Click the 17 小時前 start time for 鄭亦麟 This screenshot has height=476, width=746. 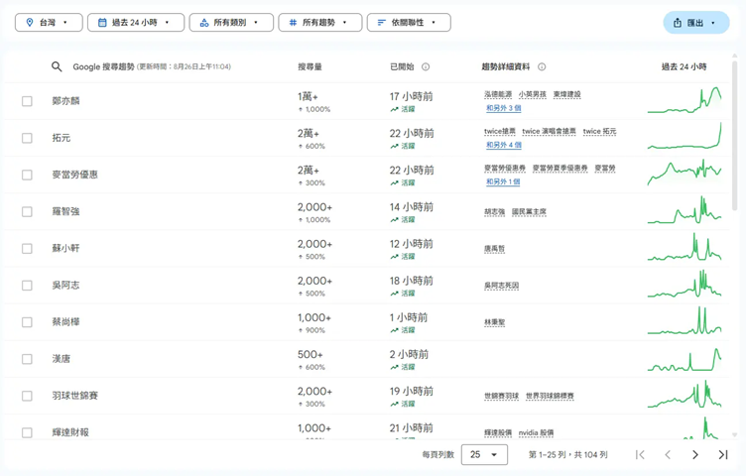(411, 96)
